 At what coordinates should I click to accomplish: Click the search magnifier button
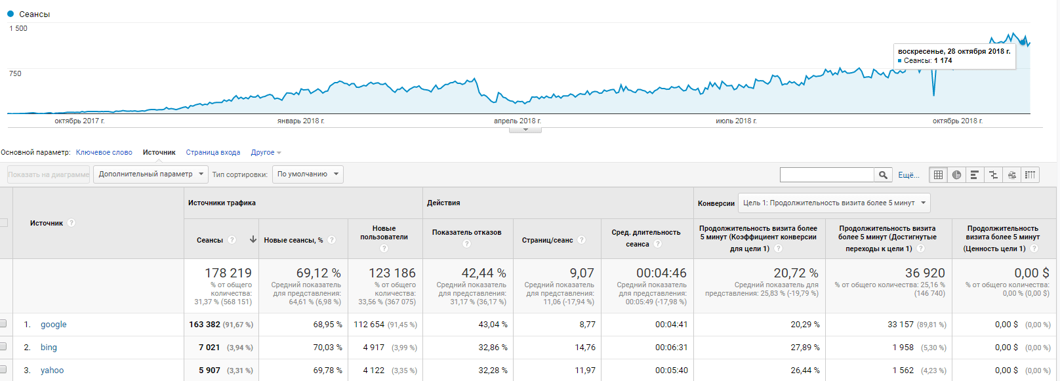click(x=883, y=174)
